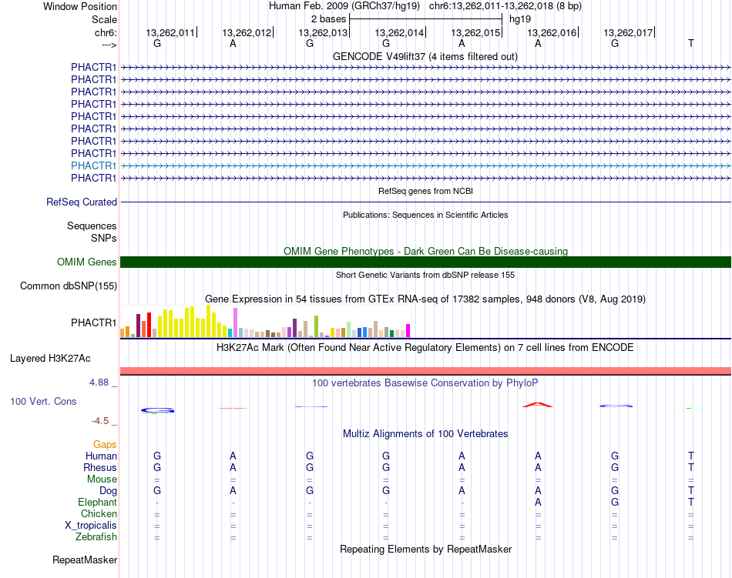
Task: Click the RepeatMasker track label
Action: (85, 560)
